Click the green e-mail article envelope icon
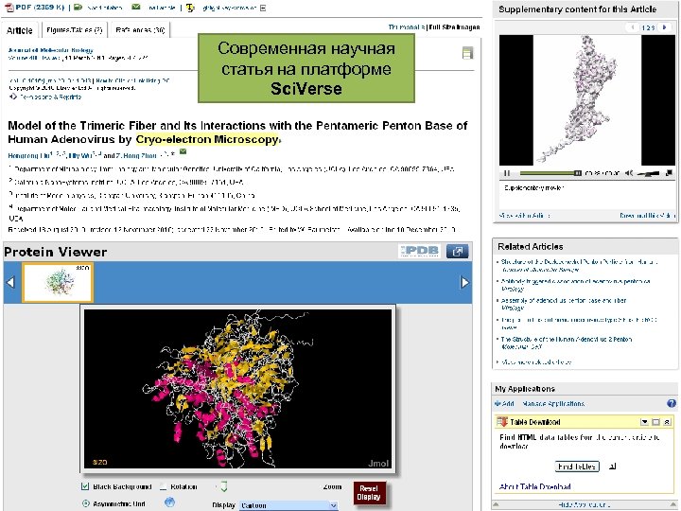The height and width of the screenshot is (511, 681). (136, 7)
